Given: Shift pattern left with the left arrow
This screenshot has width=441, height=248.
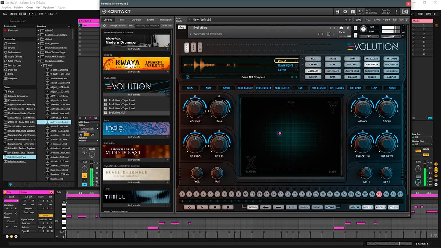Looking at the screenshot, I should [x=266, y=208].
